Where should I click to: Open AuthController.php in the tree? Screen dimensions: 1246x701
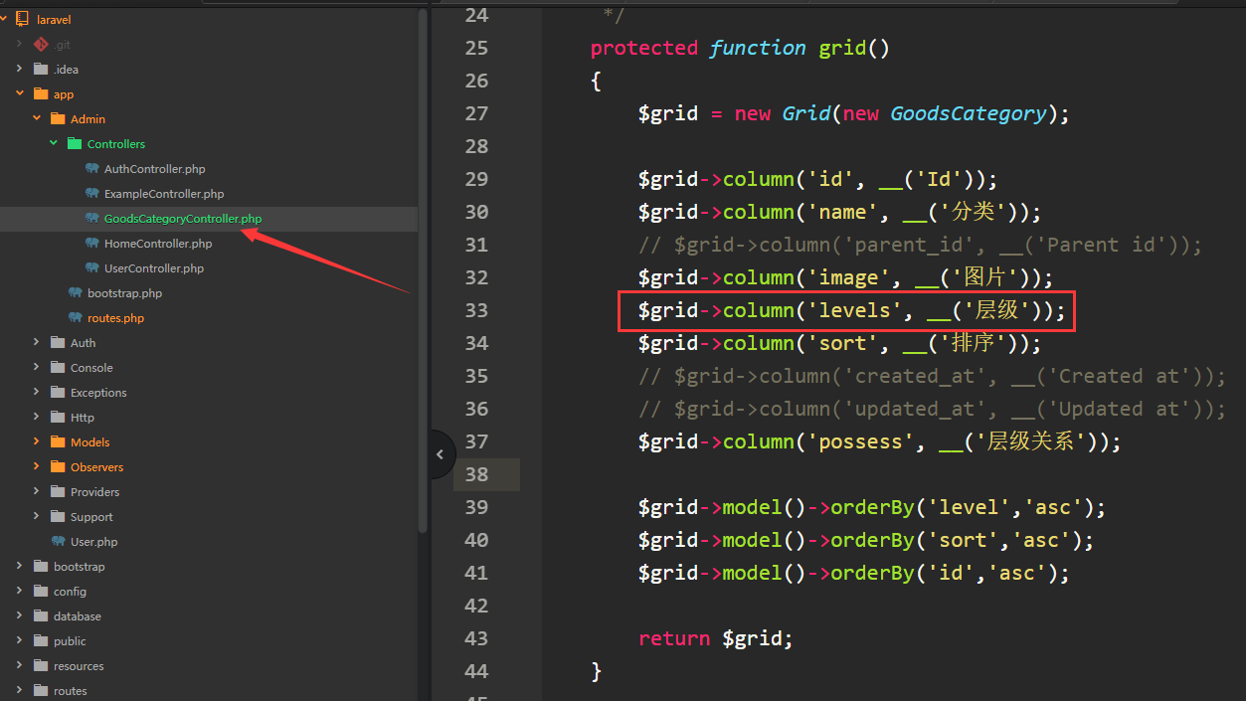click(155, 169)
